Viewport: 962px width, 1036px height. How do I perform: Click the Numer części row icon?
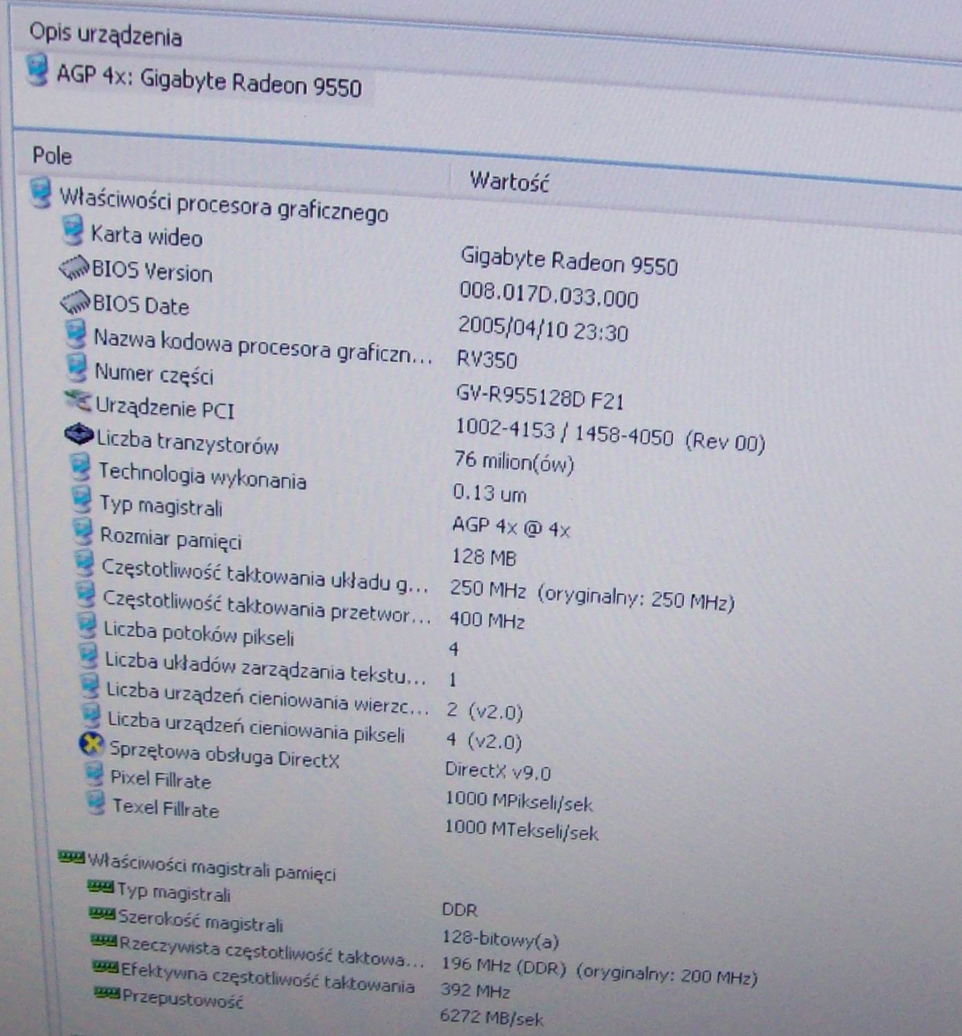[77, 369]
